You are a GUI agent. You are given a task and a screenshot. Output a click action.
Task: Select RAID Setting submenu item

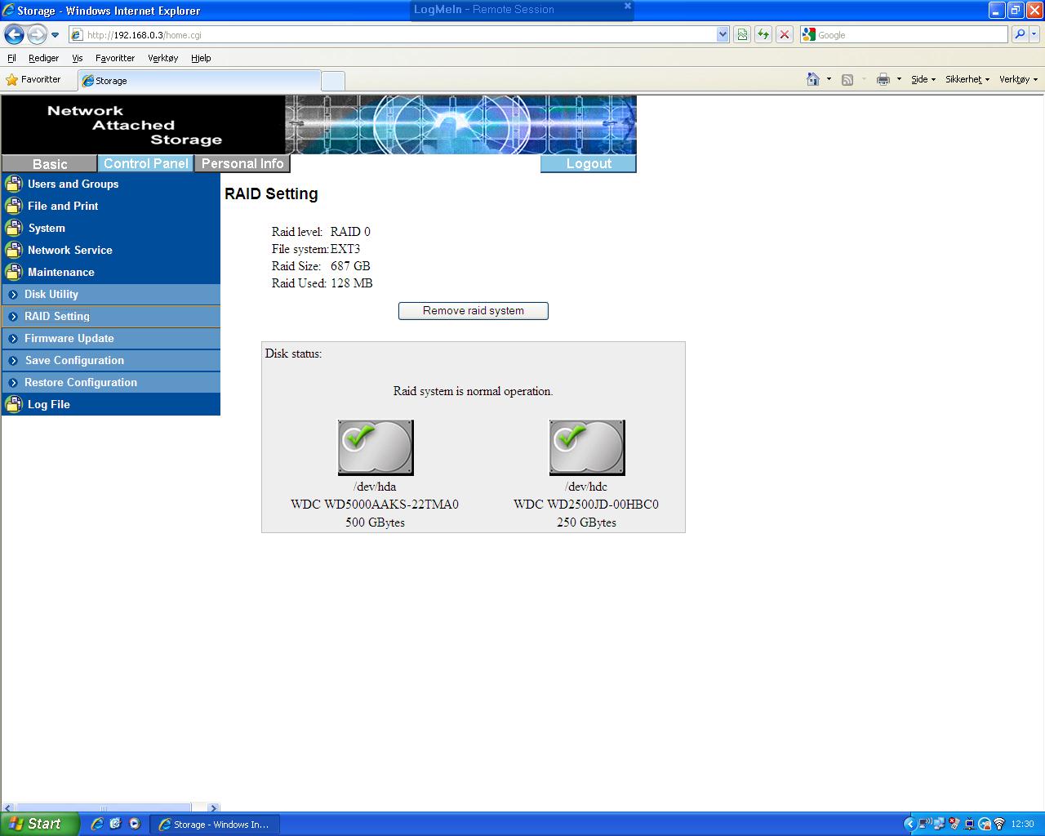coord(111,316)
